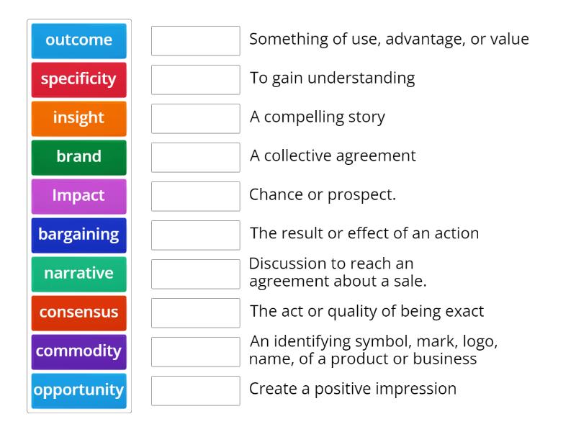
Task: Pick the purple 'commodity' word tile
Action: pos(78,351)
